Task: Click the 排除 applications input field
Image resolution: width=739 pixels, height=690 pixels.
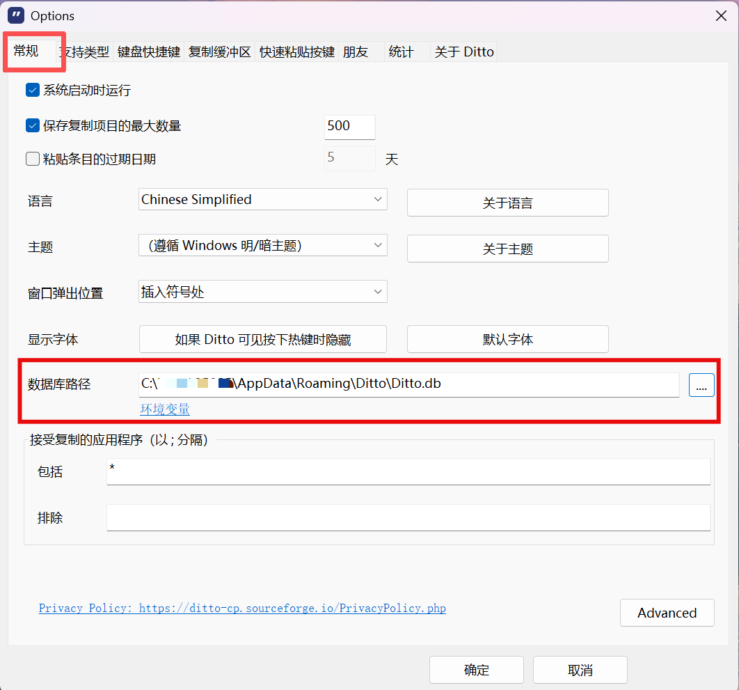Action: click(x=408, y=518)
